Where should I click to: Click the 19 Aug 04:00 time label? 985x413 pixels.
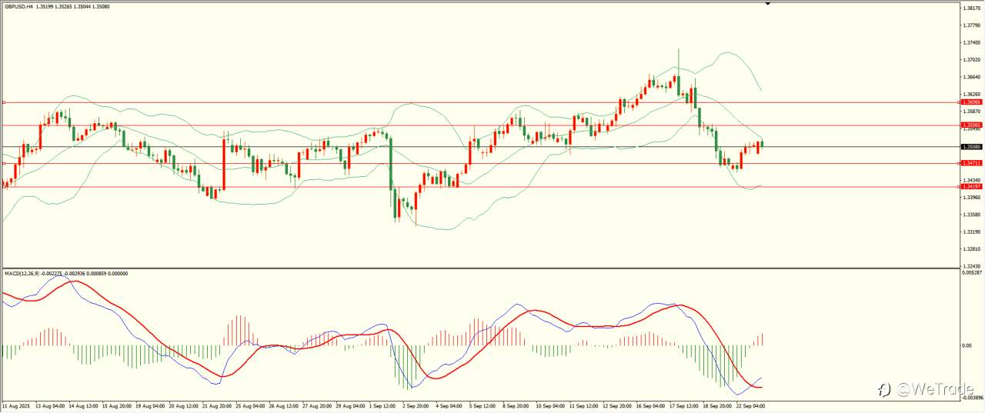(149, 405)
